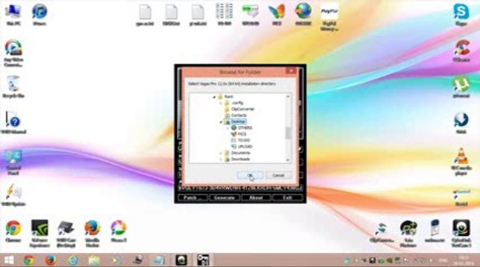Select the .config folder in tree
Image resolution: width=480 pixels, height=267 pixels.
pos(237,103)
